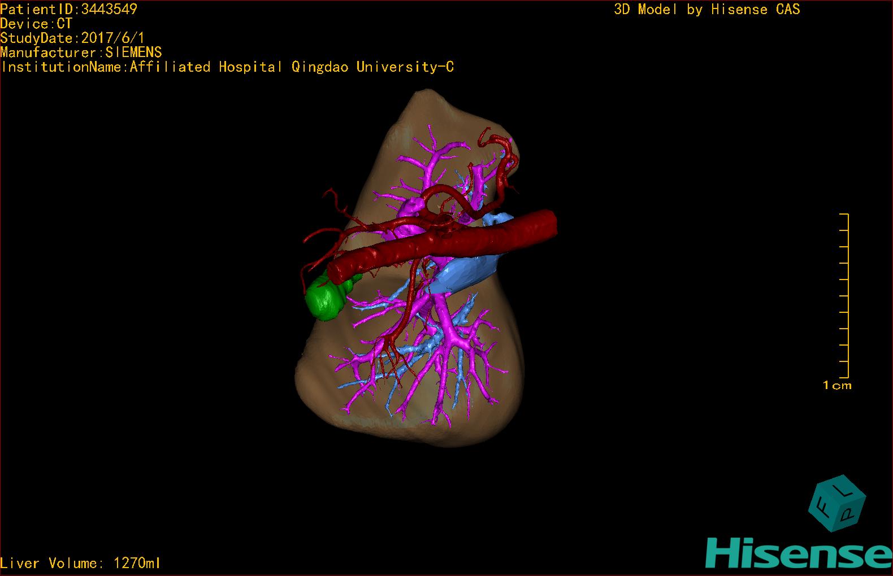The image size is (893, 576).
Task: Click the '1cm' scale label
Action: pyautogui.click(x=837, y=386)
